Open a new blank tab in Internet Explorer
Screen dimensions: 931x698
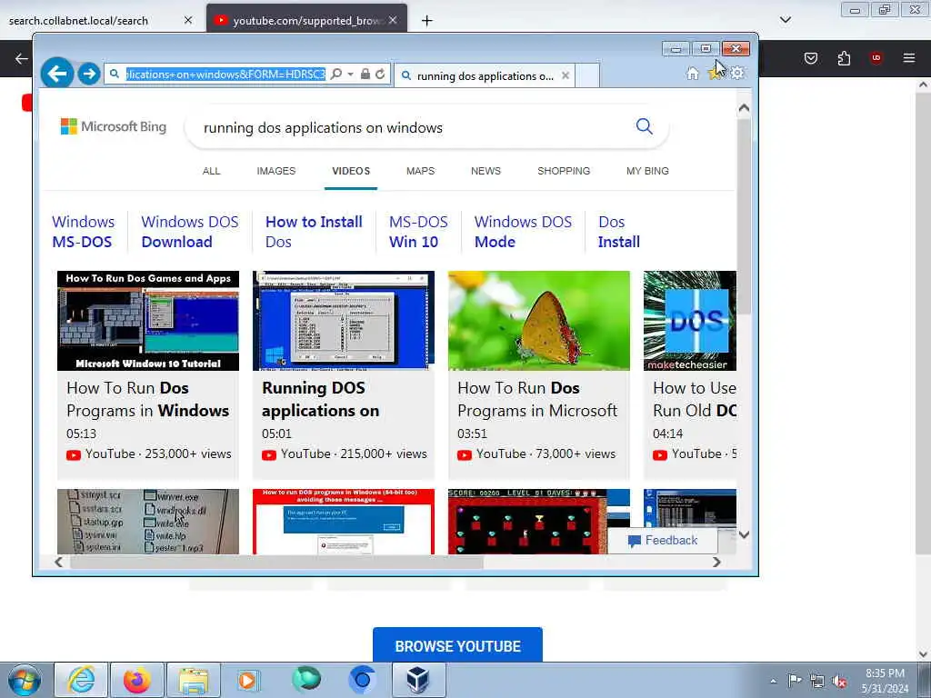coord(587,75)
